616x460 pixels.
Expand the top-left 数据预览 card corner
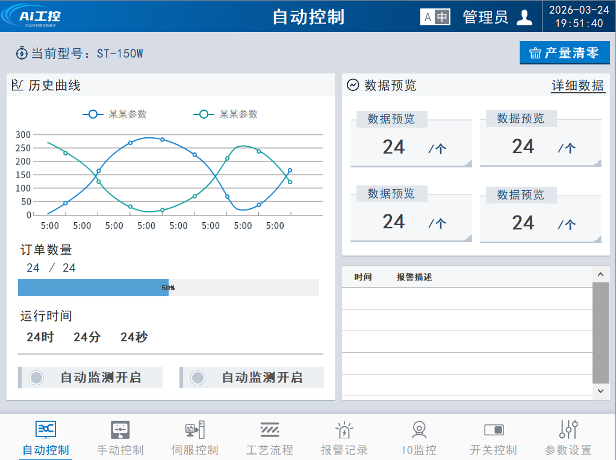click(x=467, y=163)
